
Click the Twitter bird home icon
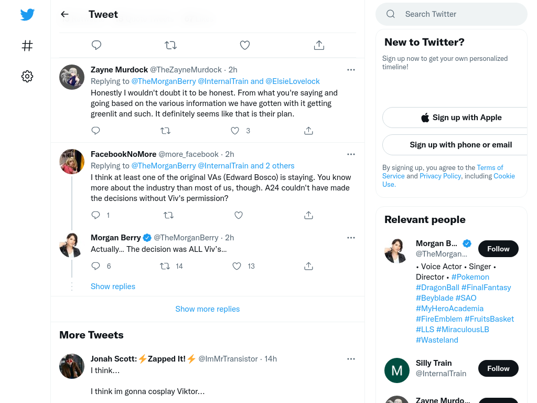[27, 14]
